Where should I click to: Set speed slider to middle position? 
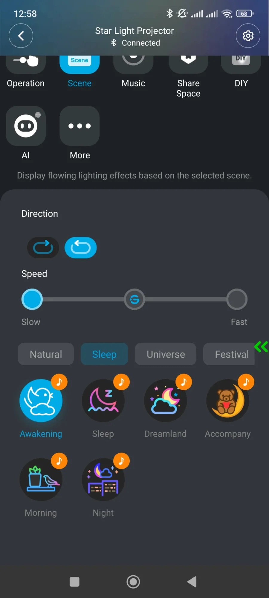(x=134, y=299)
